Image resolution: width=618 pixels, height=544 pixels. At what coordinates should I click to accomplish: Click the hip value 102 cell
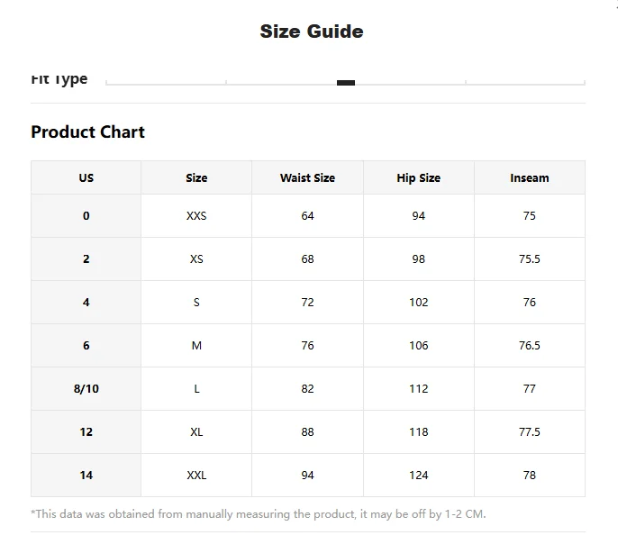click(x=419, y=302)
